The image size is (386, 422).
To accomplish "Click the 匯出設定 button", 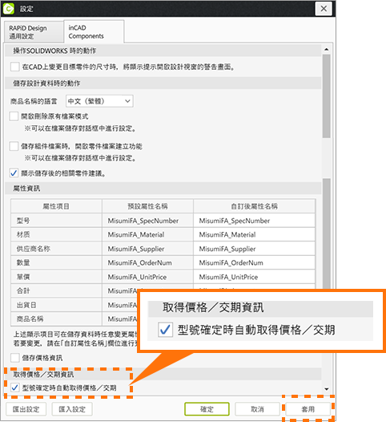I will 26,409.
